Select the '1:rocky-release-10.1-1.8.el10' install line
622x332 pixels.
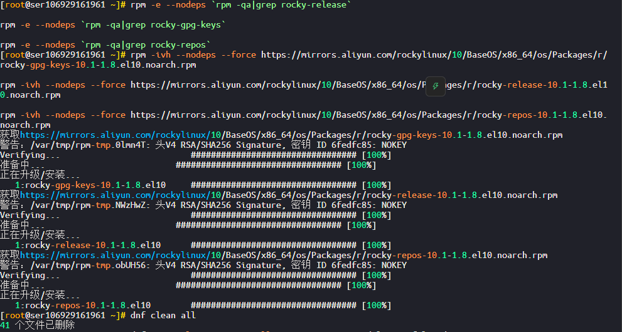pyautogui.click(x=88, y=246)
